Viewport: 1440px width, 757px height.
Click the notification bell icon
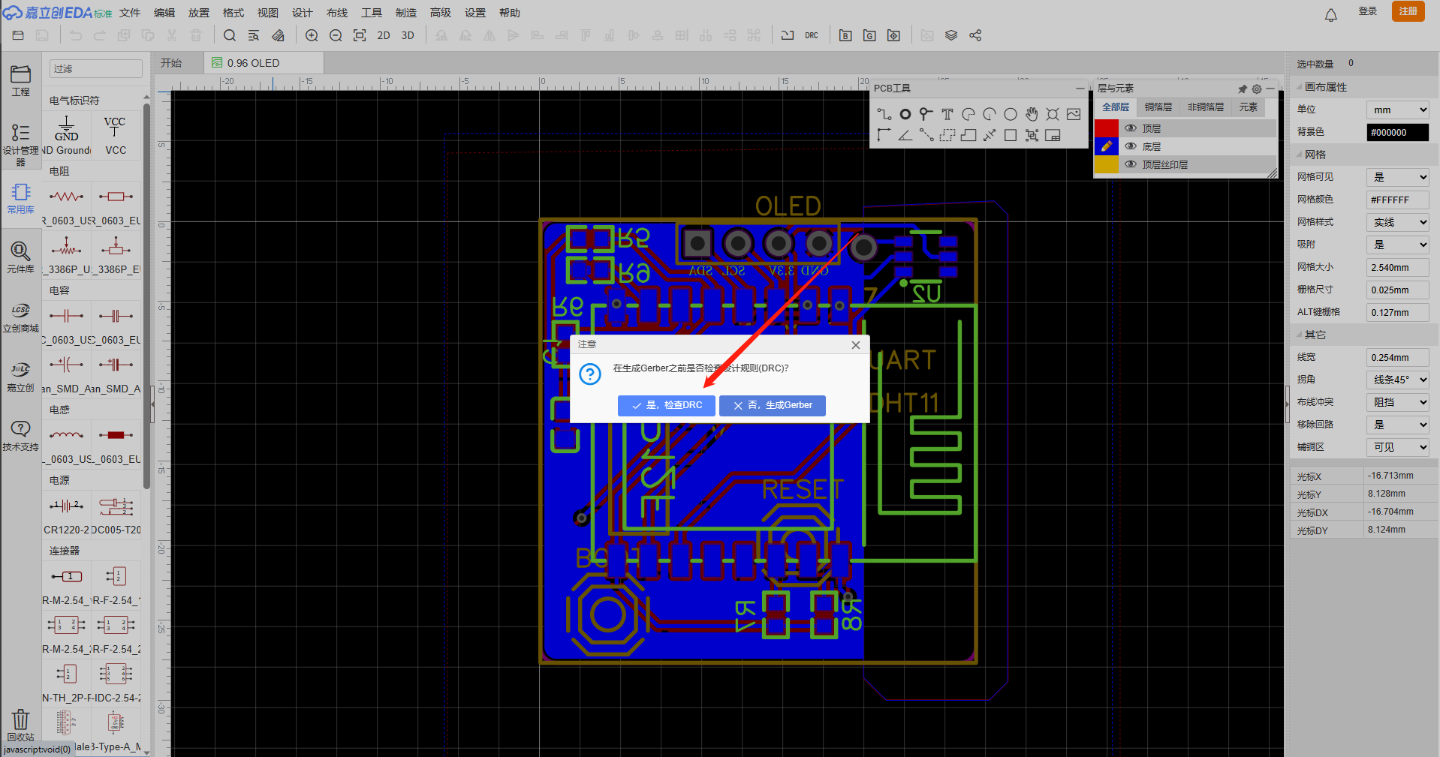coord(1330,14)
